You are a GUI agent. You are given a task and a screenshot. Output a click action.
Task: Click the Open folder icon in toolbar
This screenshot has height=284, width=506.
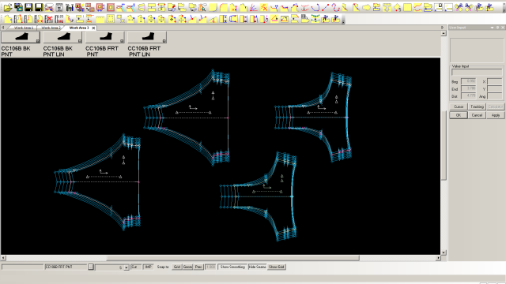click(x=8, y=7)
